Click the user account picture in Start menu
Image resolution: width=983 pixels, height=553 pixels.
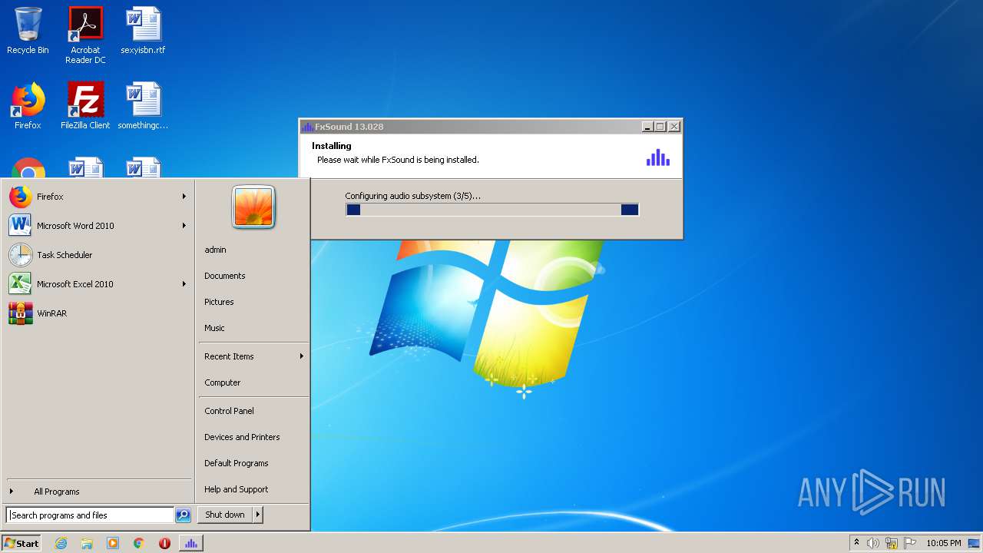click(253, 207)
